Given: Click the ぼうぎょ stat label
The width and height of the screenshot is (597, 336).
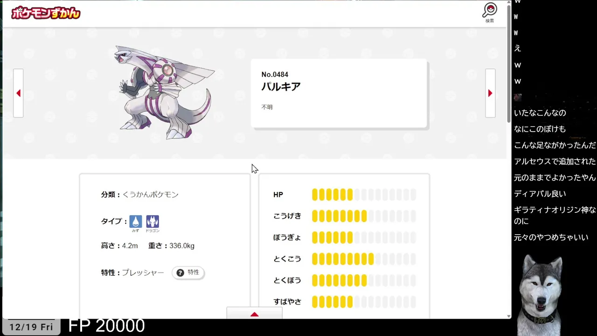Looking at the screenshot, I should pyautogui.click(x=287, y=238).
